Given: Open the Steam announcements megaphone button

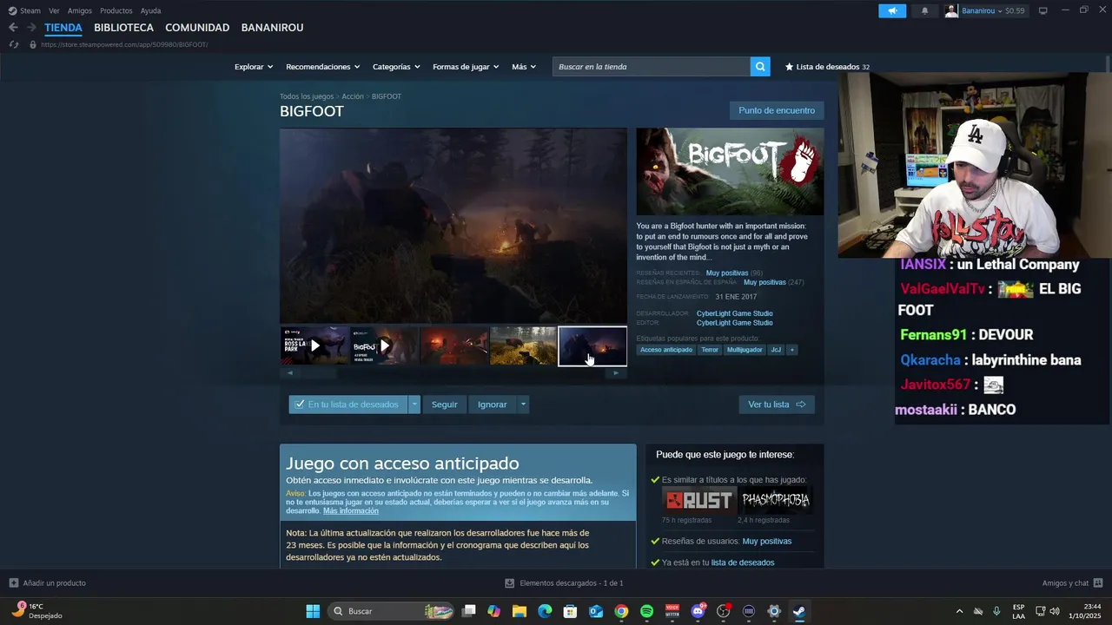Looking at the screenshot, I should [891, 10].
